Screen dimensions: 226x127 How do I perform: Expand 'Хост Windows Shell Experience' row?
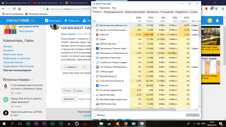coord(93,67)
